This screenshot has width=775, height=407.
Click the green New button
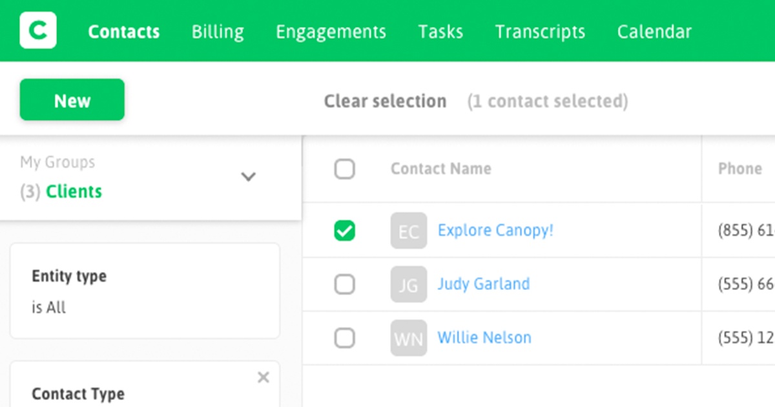(72, 100)
